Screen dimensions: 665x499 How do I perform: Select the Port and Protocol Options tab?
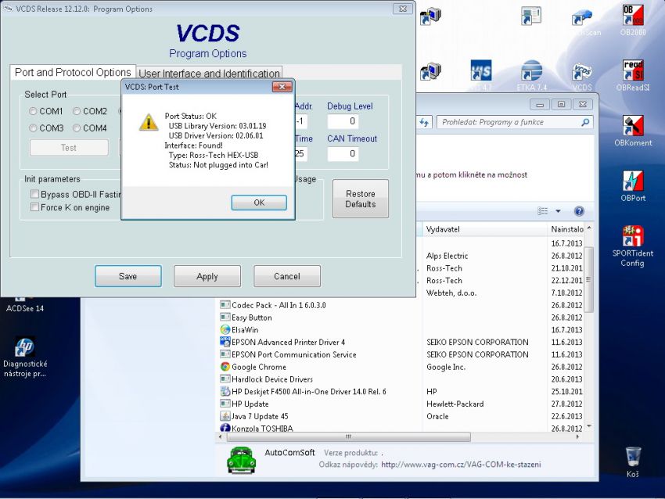pyautogui.click(x=73, y=73)
